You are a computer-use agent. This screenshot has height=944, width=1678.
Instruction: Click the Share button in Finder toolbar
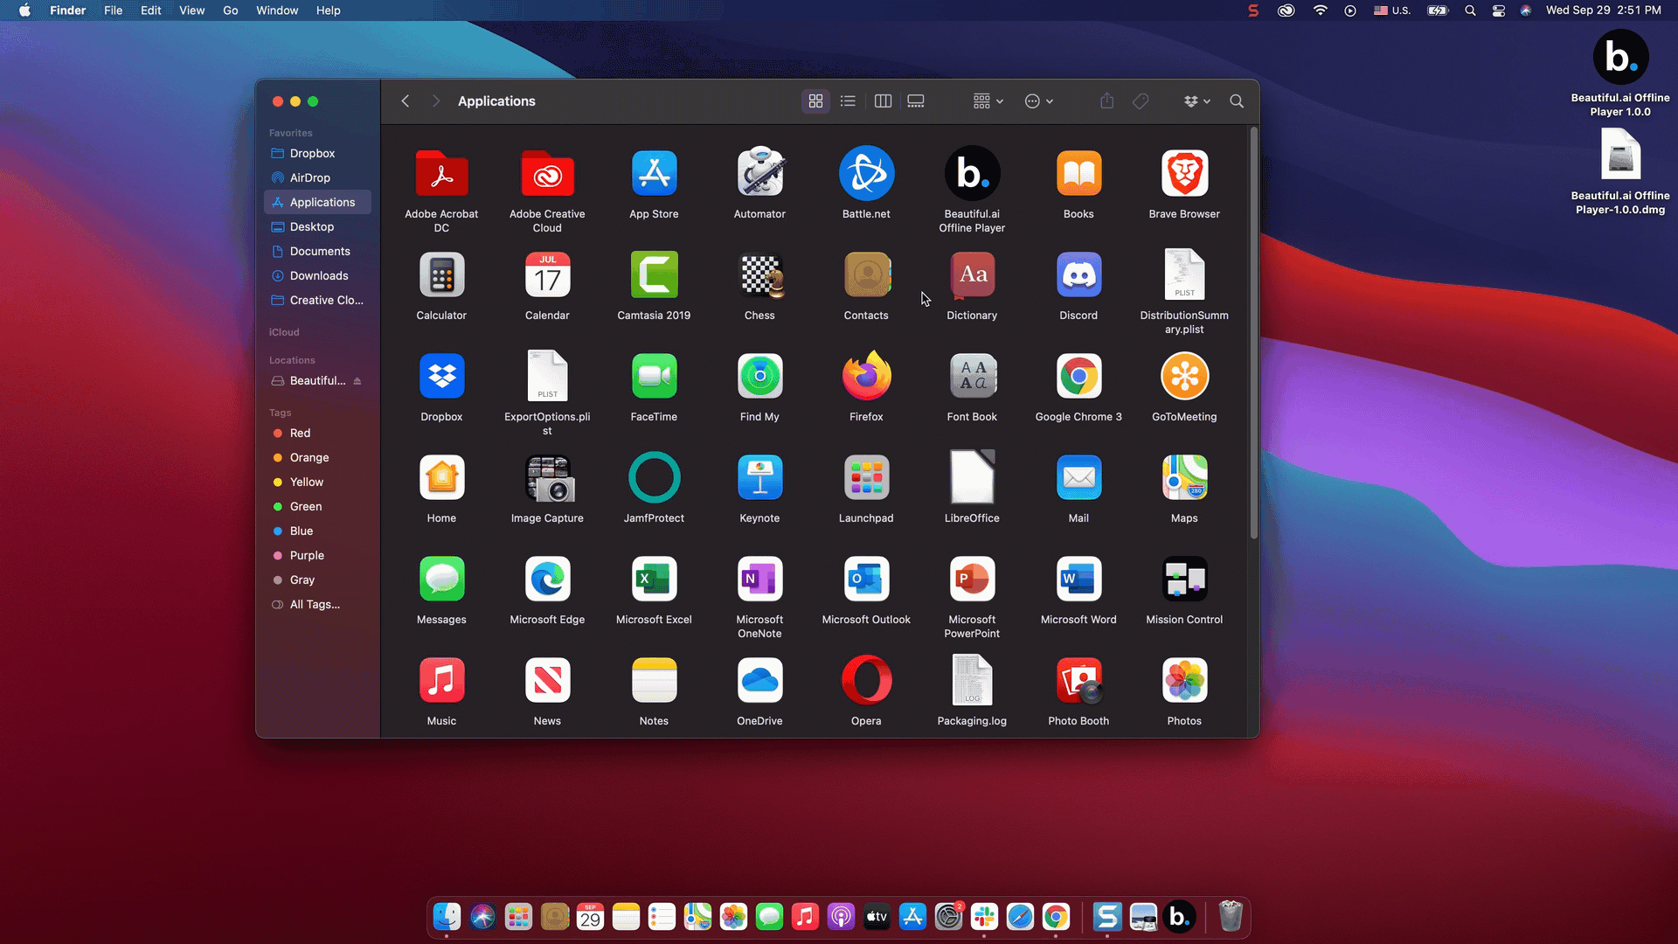tap(1107, 101)
